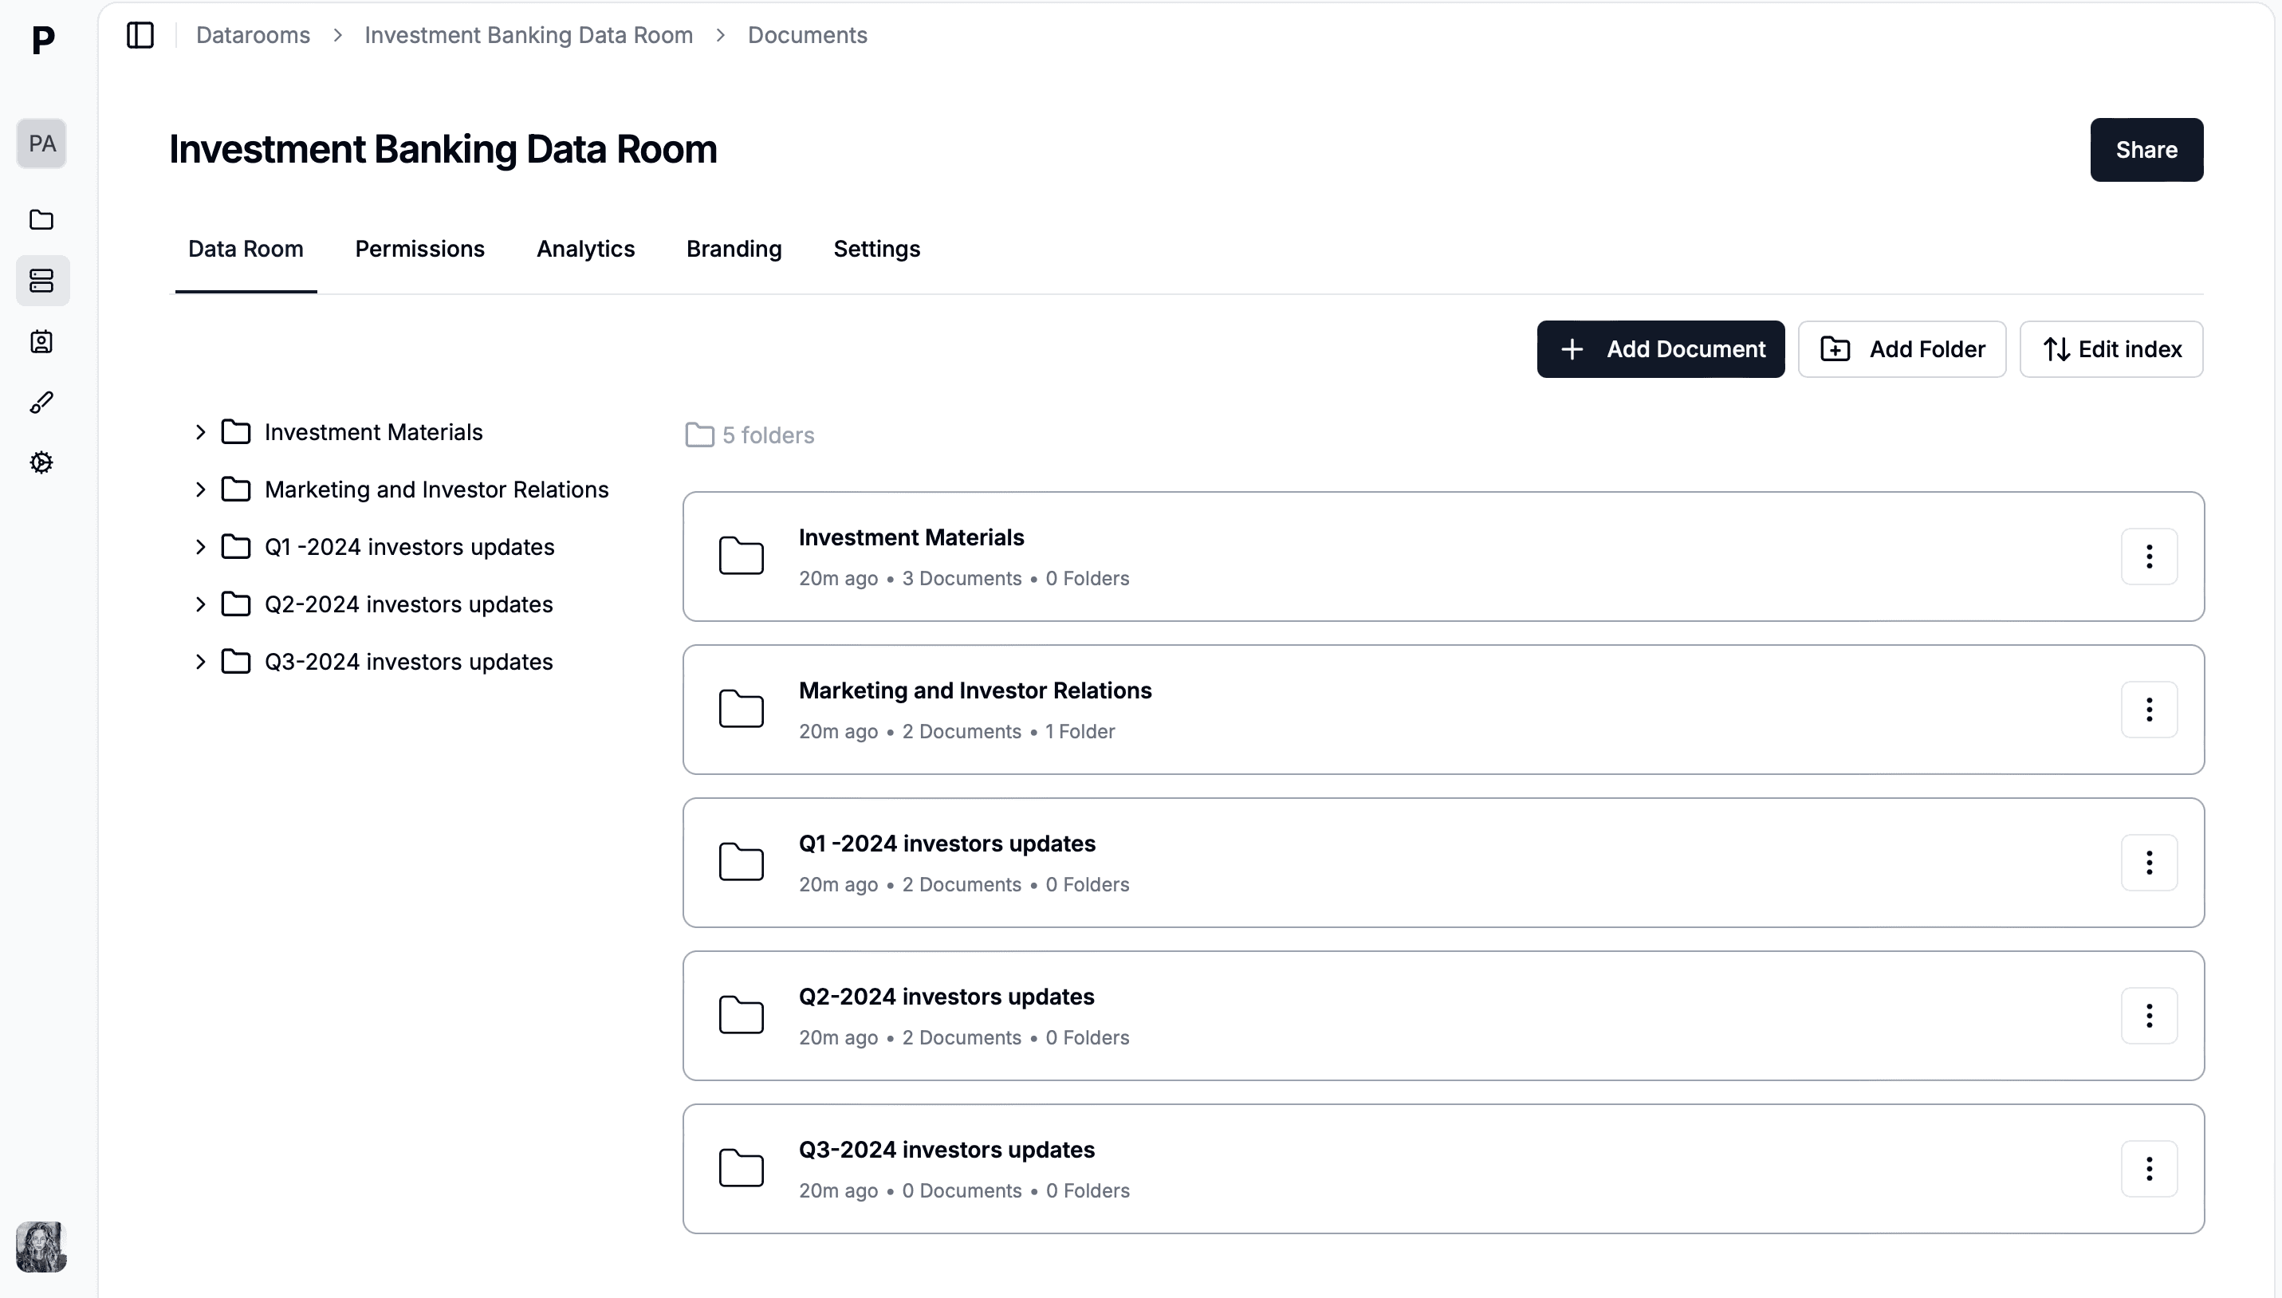2282x1298 pixels.
Task: Select the Datarooms icon in the sidebar
Action: [x=42, y=281]
